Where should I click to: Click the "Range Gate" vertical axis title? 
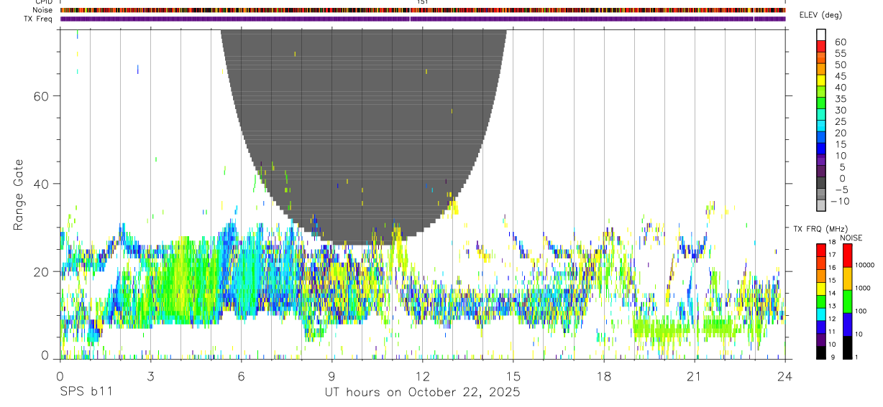[19, 195]
